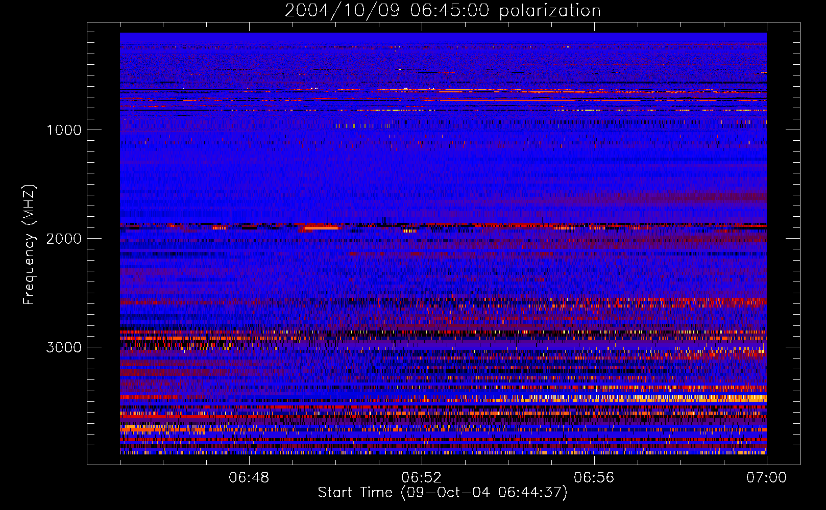This screenshot has width=826, height=510.
Task: Click the '06:56' time tick label
Action: click(x=594, y=478)
